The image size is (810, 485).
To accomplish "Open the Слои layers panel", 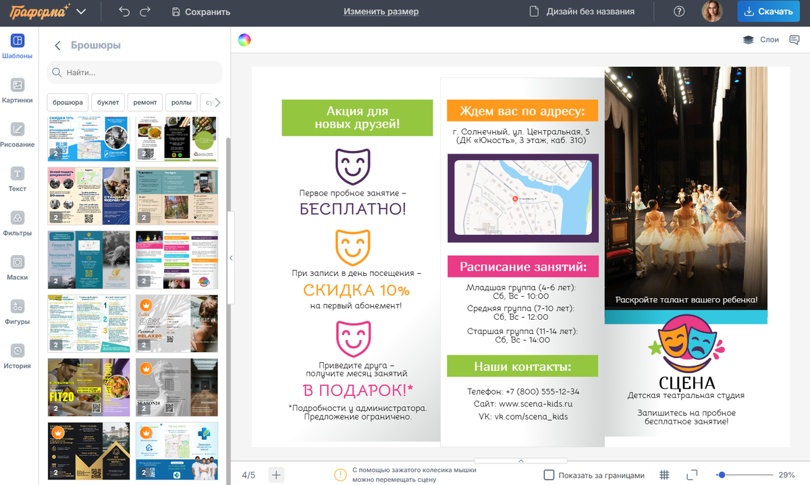I will tap(761, 40).
